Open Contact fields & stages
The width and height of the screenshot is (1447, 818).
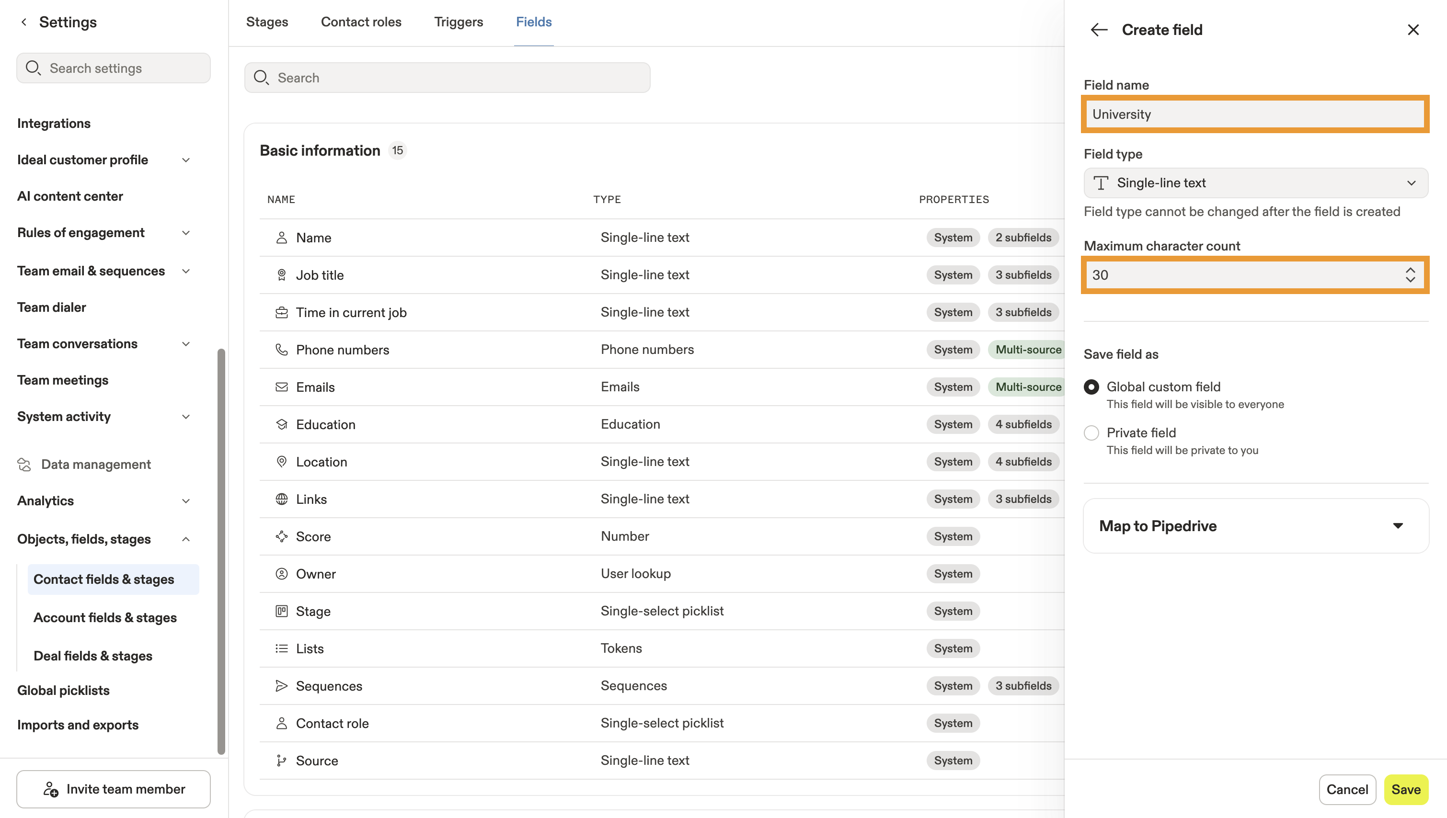coord(113,579)
